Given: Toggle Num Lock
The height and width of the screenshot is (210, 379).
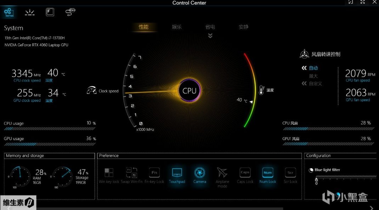Looking at the screenshot, I should point(267,176).
